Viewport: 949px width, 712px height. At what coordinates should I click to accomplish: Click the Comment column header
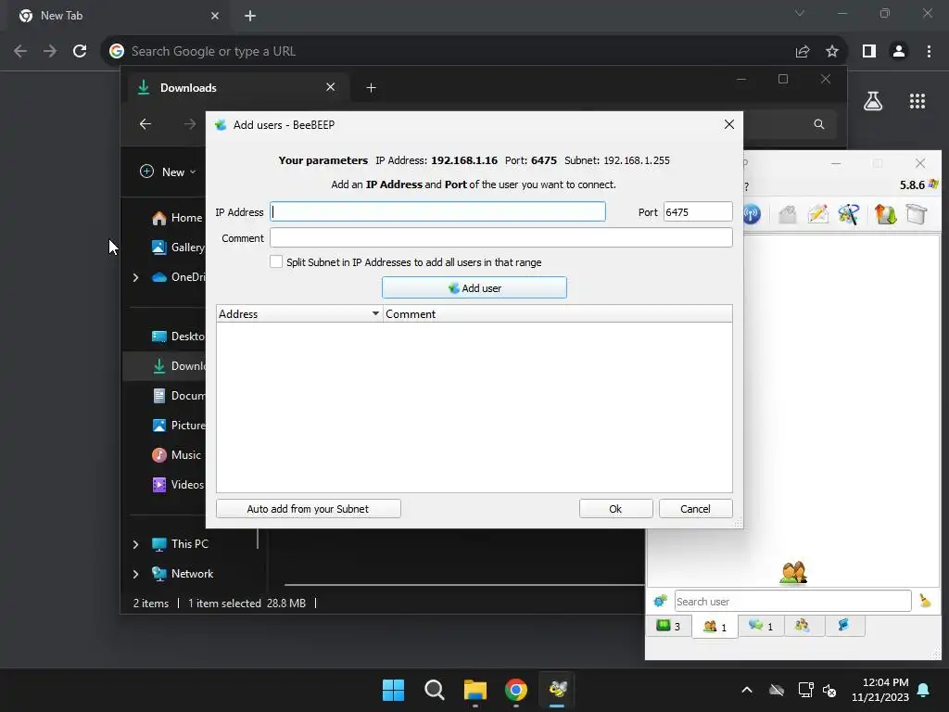coord(557,314)
